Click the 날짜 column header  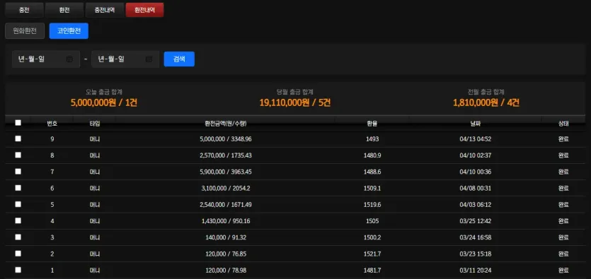[x=476, y=124]
